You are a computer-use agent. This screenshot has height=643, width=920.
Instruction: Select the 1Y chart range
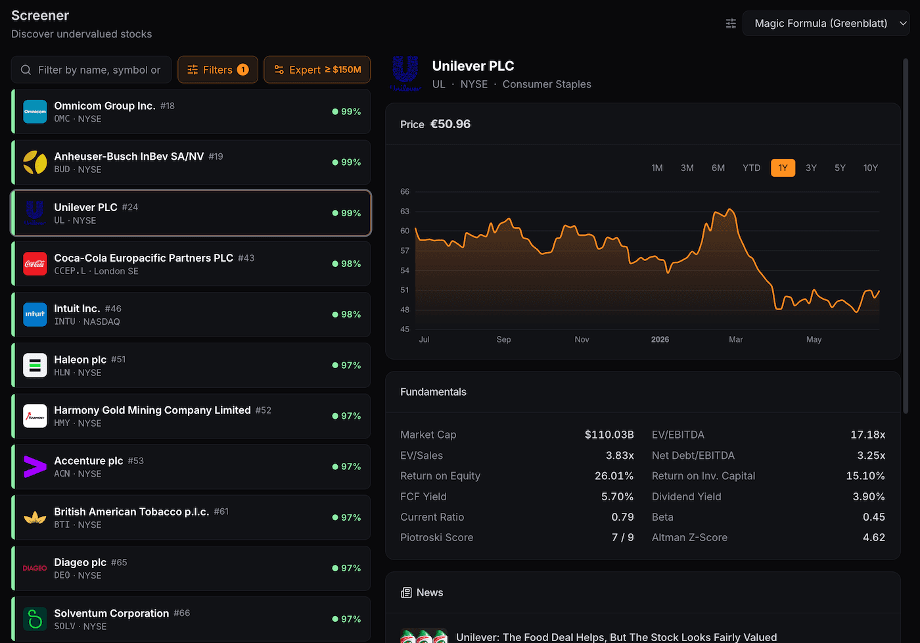click(783, 168)
